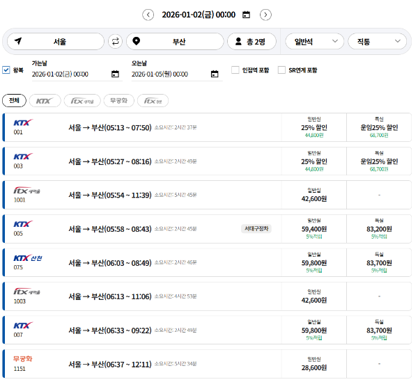Screen dimensions: 418x382
Task: Click route 서울 → 부산(05:27 ~ 08:16)
Action: pyautogui.click(x=110, y=161)
